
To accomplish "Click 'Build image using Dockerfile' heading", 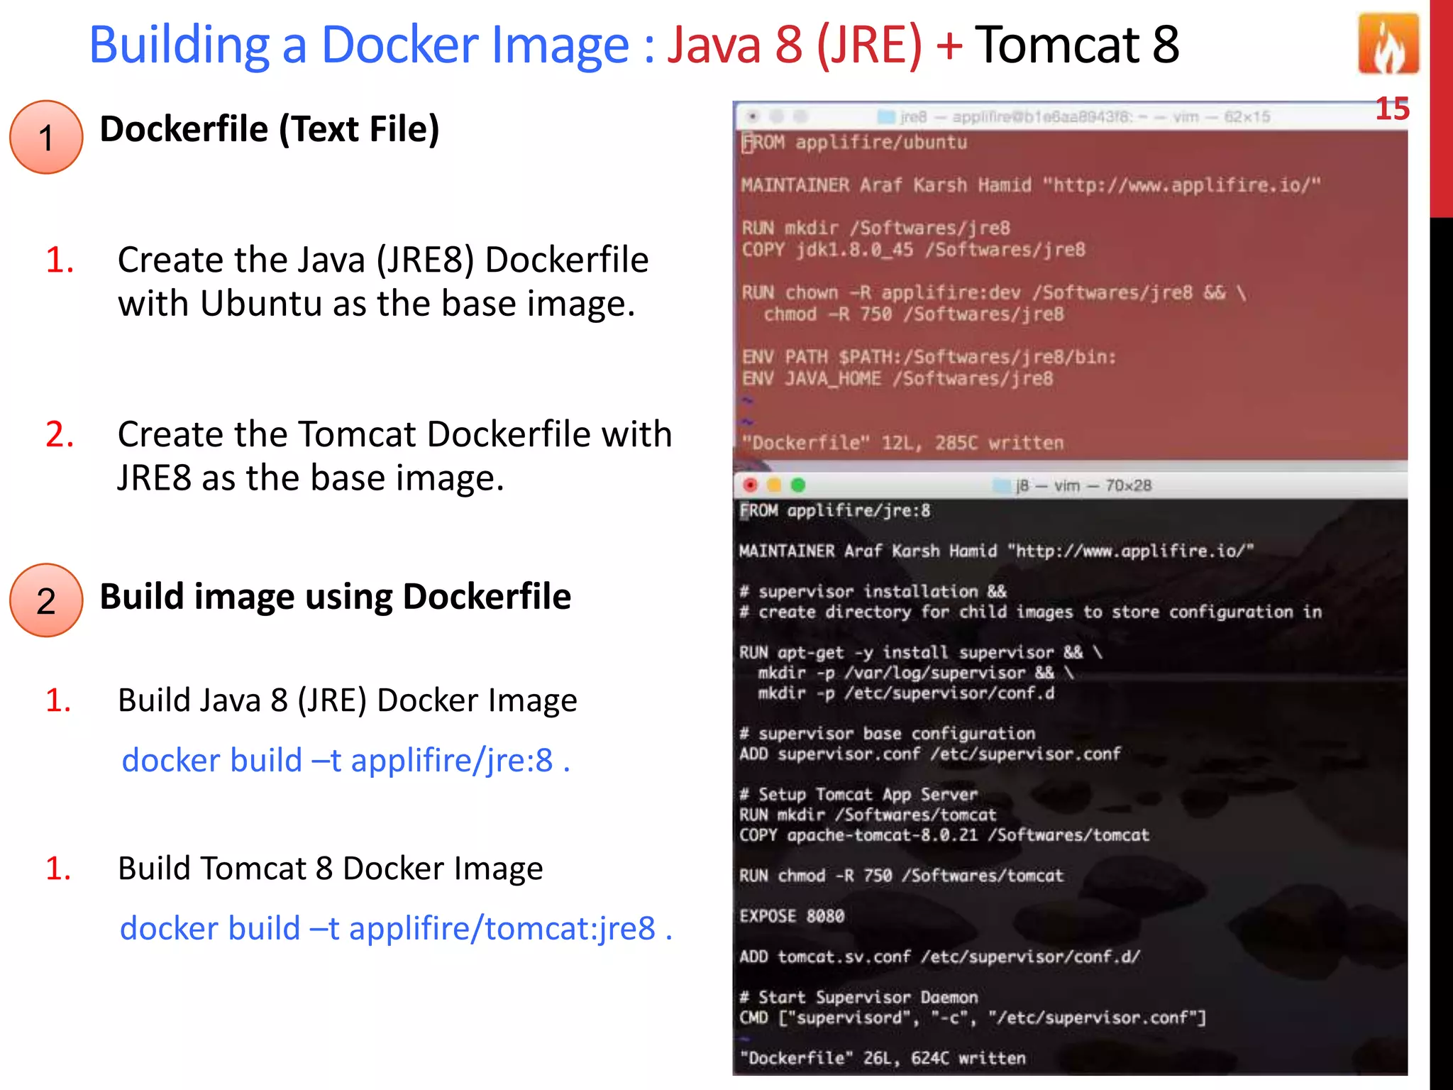I will click(335, 597).
